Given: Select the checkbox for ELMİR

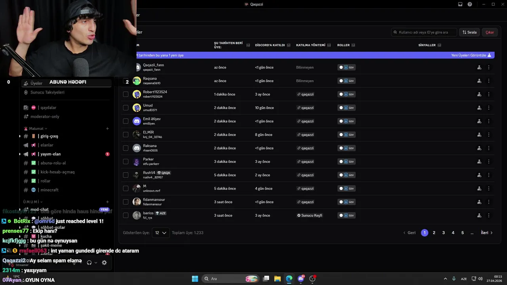Looking at the screenshot, I should click(126, 135).
